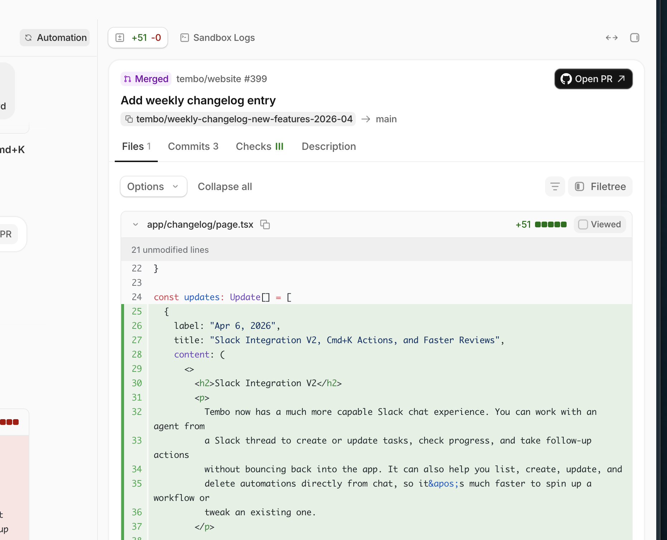Click the copy branch name icon
Screen dimensions: 667x540
tap(129, 119)
